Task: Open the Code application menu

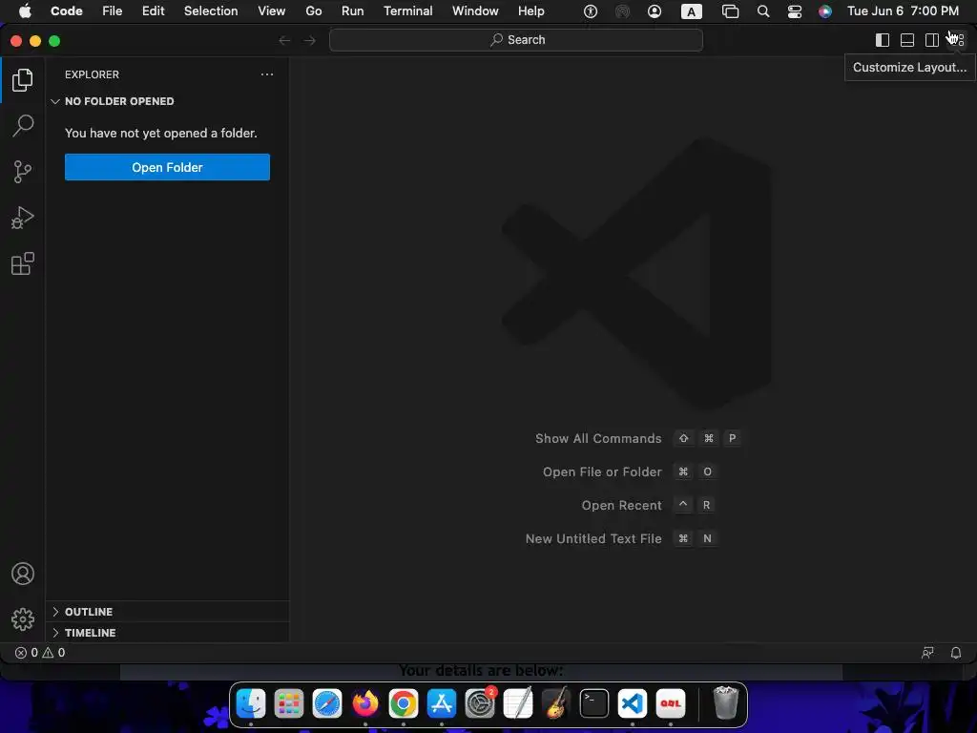Action: 67,11
